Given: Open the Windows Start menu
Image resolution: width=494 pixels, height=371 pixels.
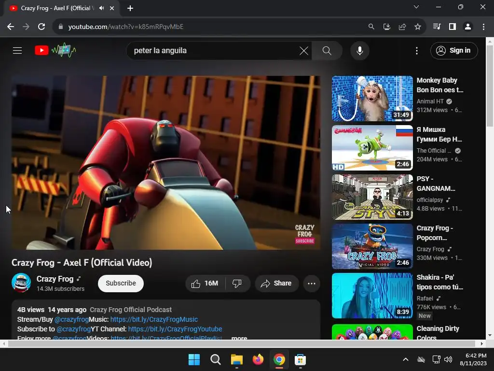Looking at the screenshot, I should click(x=194, y=359).
